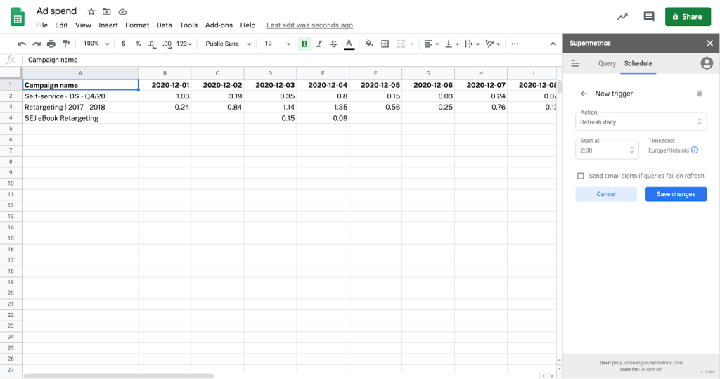This screenshot has height=379, width=720.
Task: Open the comments history icon
Action: (648, 16)
